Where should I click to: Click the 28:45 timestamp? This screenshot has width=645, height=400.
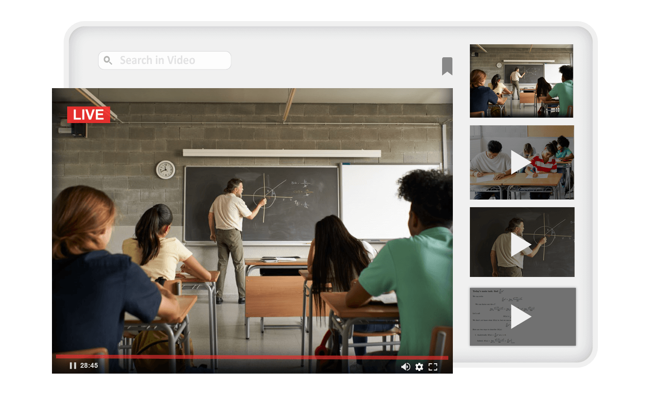click(89, 366)
